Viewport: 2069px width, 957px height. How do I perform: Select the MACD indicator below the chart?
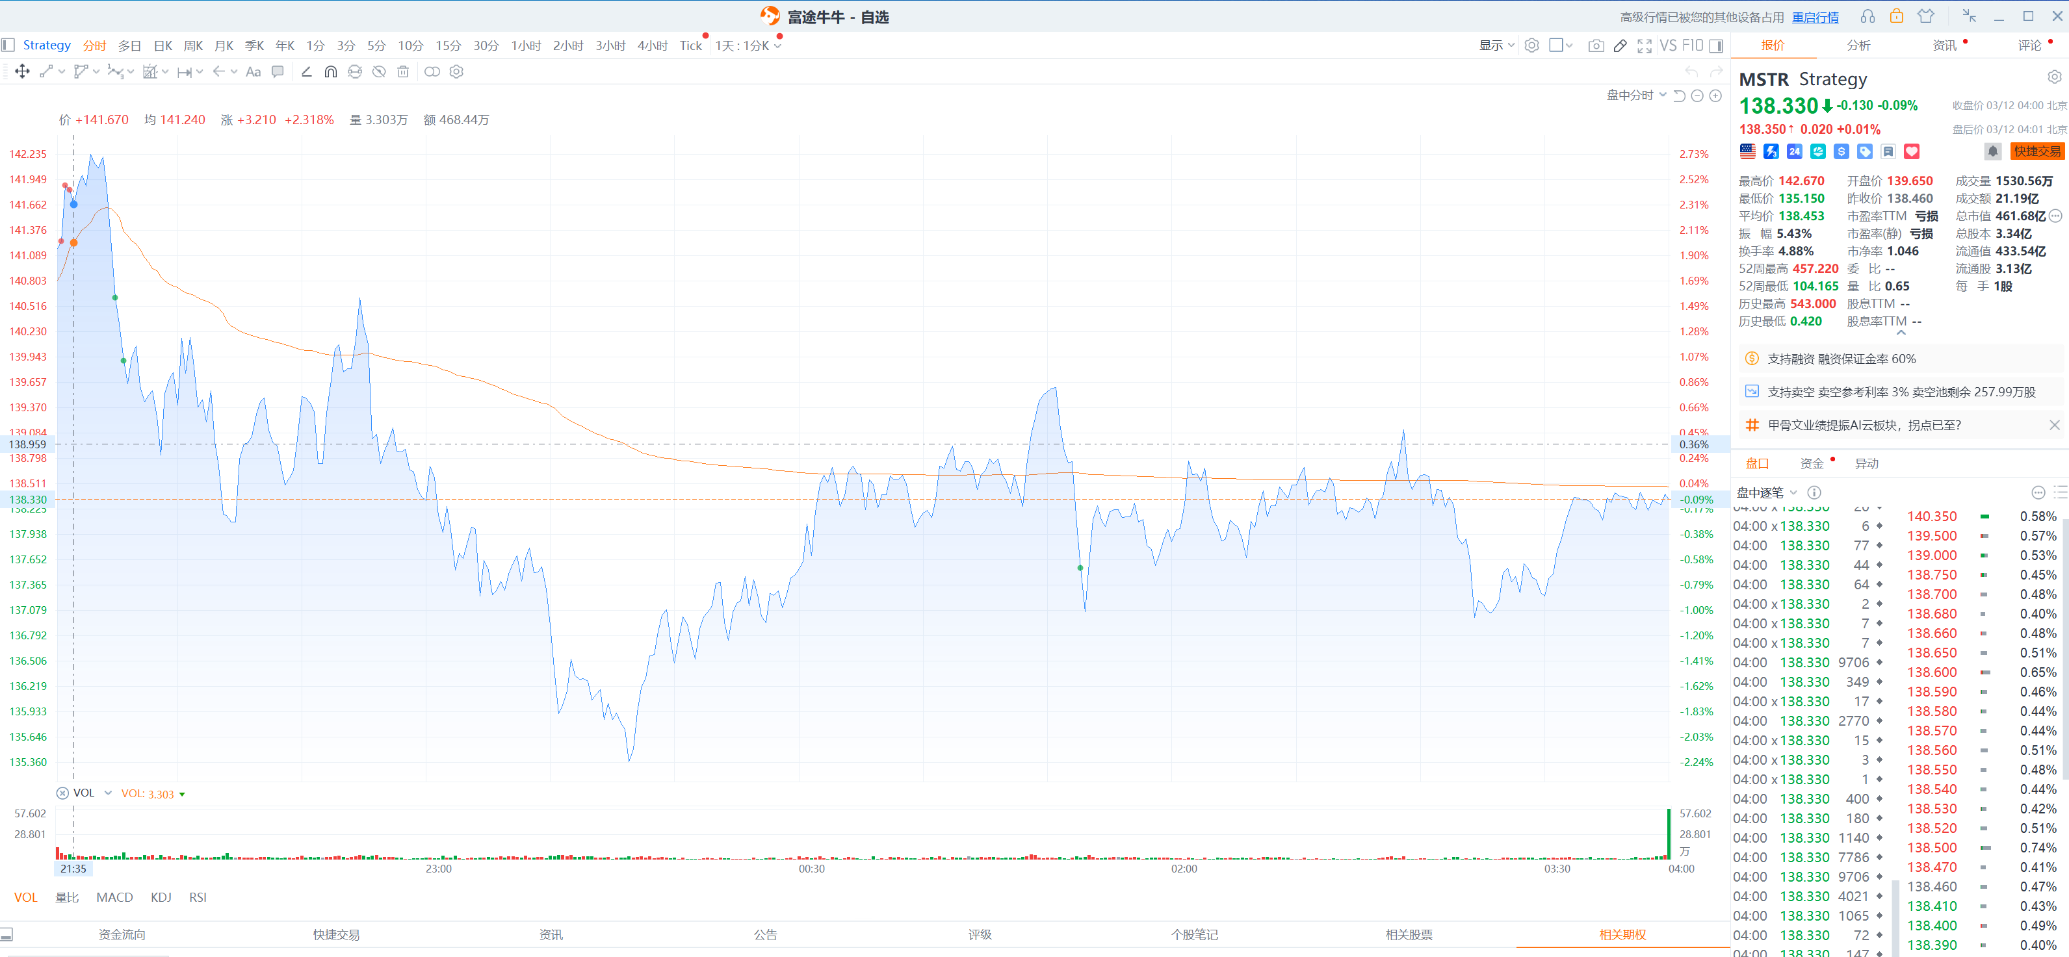click(114, 897)
